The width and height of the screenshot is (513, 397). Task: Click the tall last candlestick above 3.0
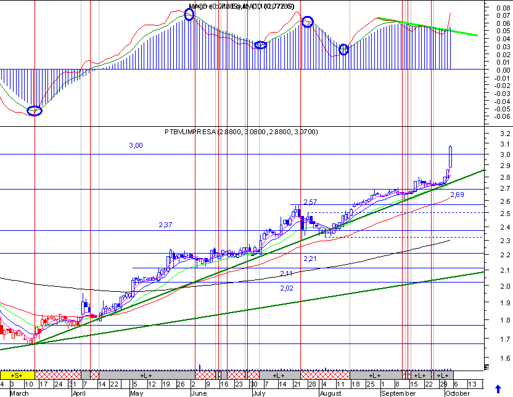451,157
